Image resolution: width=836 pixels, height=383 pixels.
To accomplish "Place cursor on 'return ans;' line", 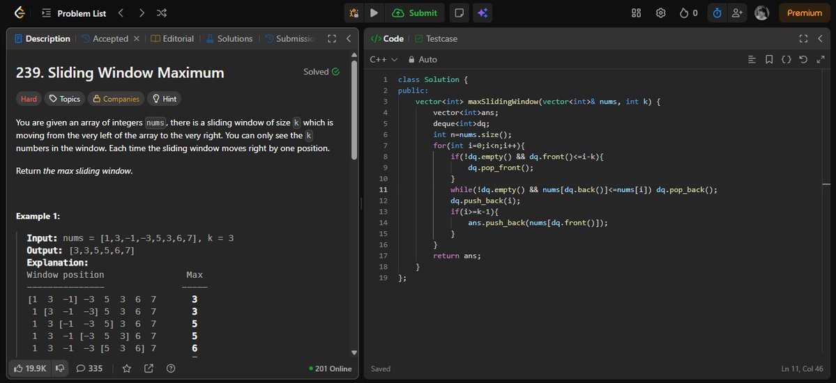I will click(x=457, y=256).
